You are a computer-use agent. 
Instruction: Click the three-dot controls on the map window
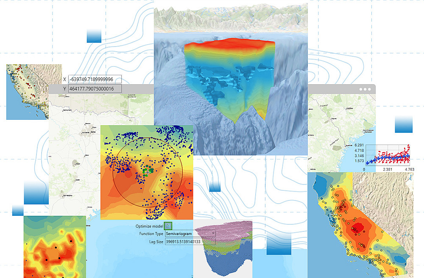click(x=365, y=89)
